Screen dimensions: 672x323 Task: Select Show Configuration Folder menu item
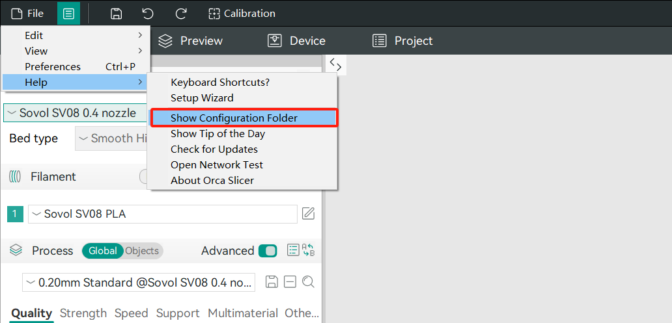tap(244, 118)
